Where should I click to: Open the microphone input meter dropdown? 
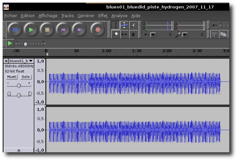[185, 35]
